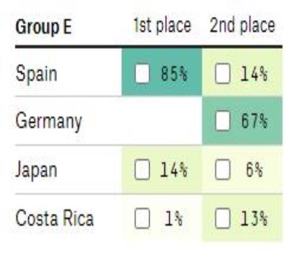Click the Japan team name

tap(36, 170)
